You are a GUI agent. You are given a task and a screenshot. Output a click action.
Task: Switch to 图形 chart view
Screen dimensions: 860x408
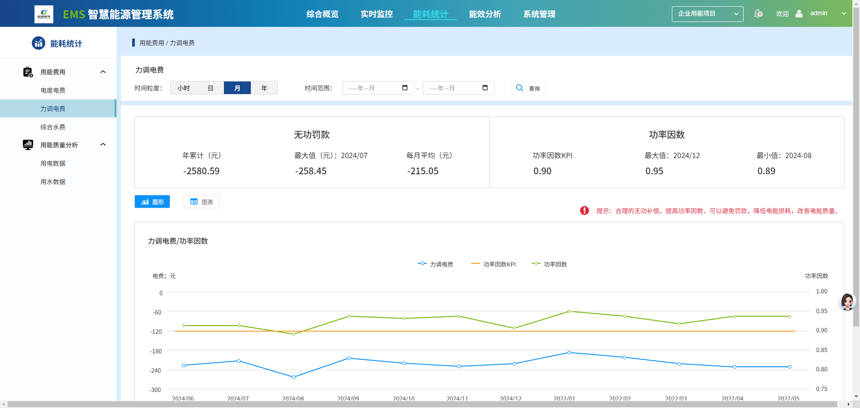[152, 202]
